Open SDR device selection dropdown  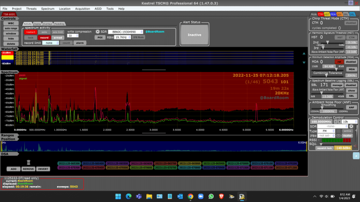point(126,32)
